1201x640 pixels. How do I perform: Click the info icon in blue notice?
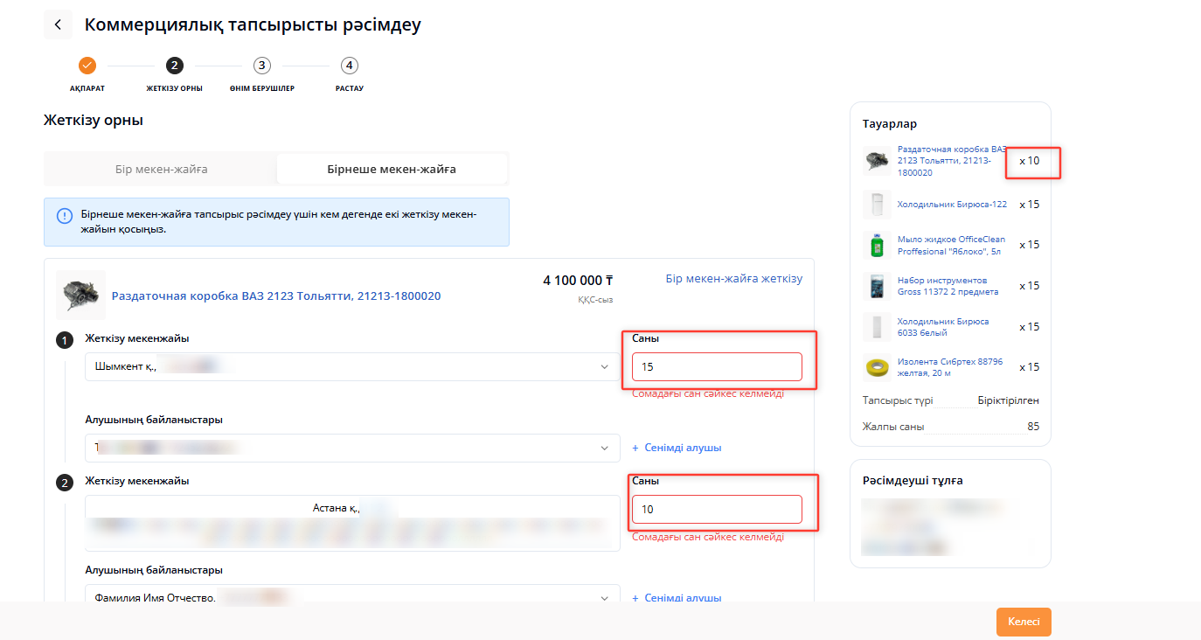65,215
